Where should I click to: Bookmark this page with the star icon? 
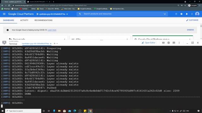click(x=185, y=5)
